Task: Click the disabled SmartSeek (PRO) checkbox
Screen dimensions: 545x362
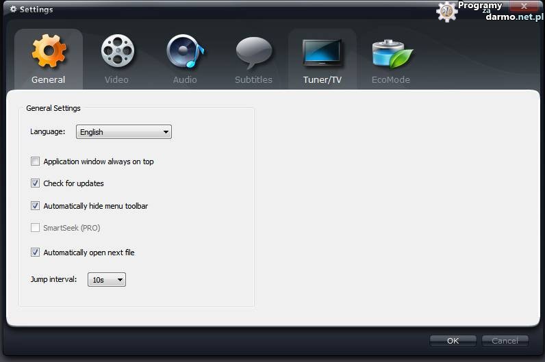Action: click(36, 228)
